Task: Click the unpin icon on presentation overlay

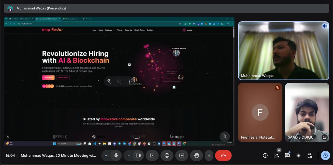Action: pos(109,82)
